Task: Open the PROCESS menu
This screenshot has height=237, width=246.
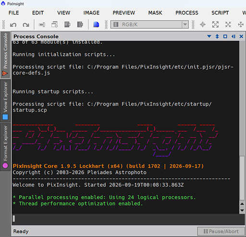Action: click(x=187, y=13)
